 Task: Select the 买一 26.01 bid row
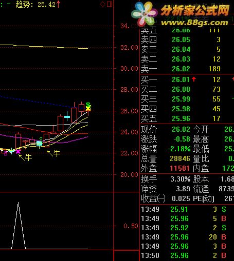point(187,79)
